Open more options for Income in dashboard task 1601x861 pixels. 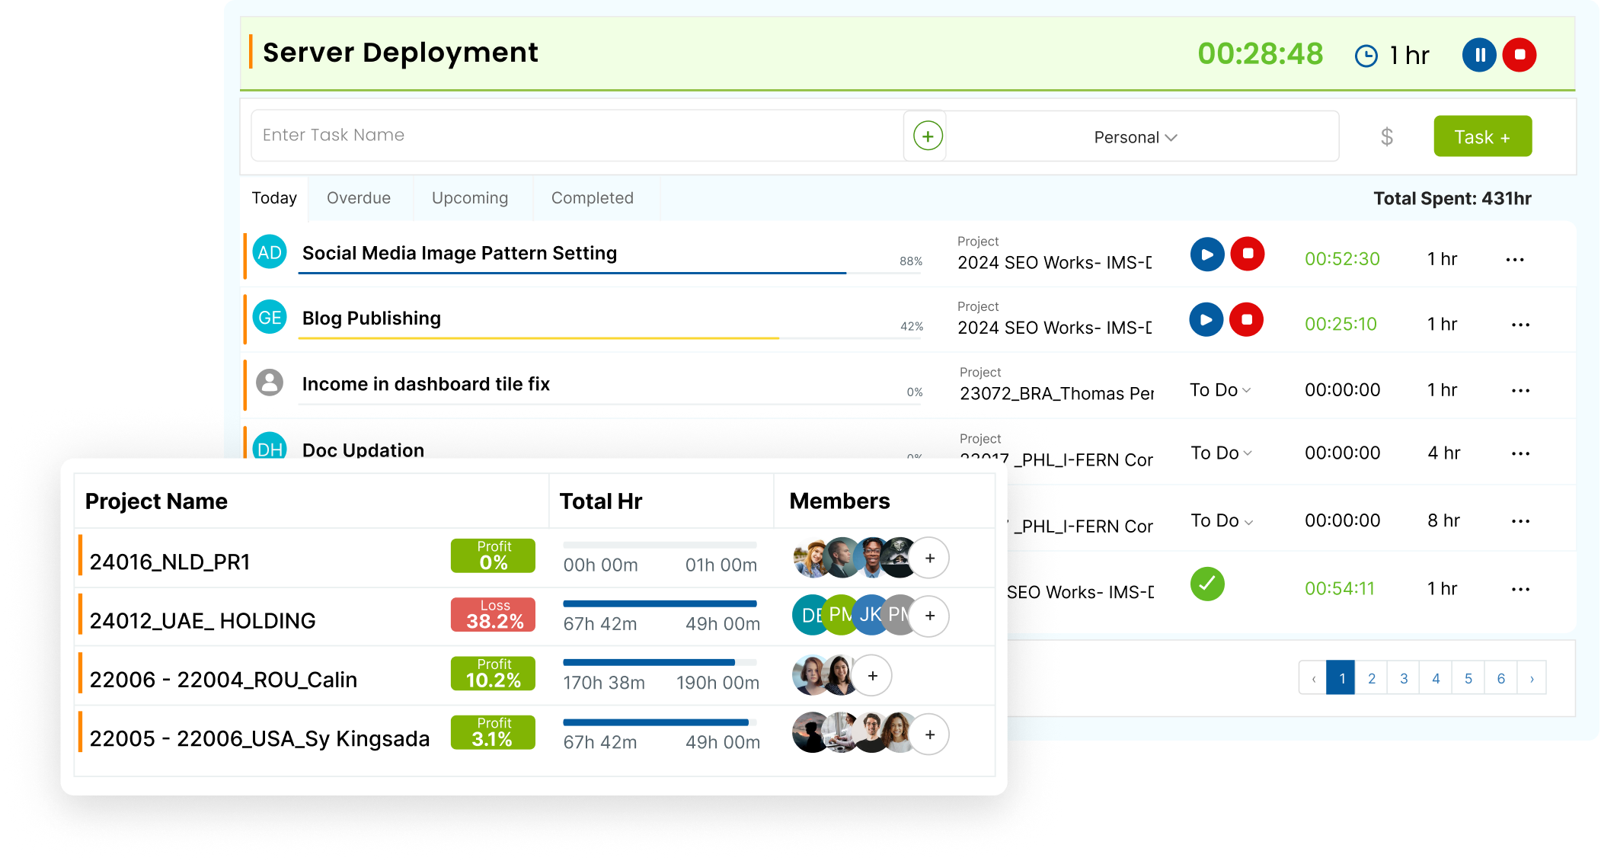(1520, 391)
